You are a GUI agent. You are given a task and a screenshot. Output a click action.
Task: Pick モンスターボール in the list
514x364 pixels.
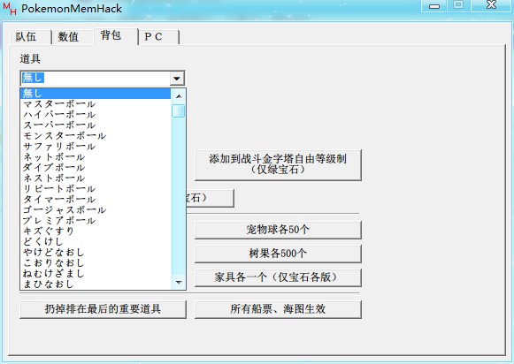click(x=96, y=136)
